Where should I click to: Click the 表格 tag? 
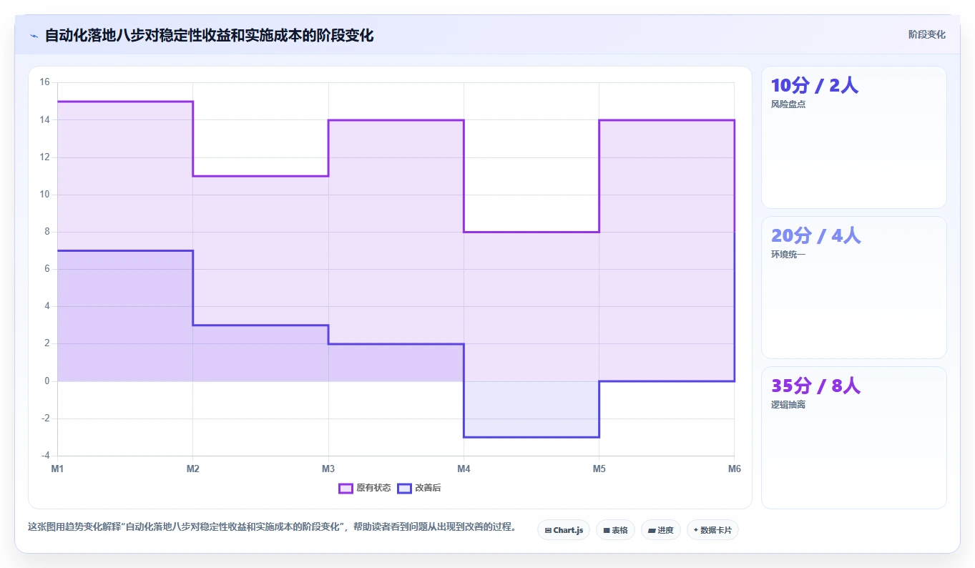615,530
